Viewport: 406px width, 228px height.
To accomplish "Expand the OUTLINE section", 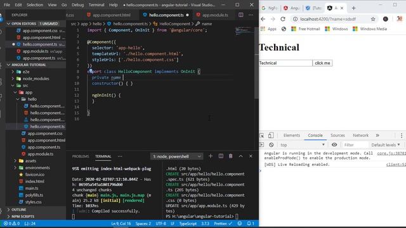I will pos(18,210).
